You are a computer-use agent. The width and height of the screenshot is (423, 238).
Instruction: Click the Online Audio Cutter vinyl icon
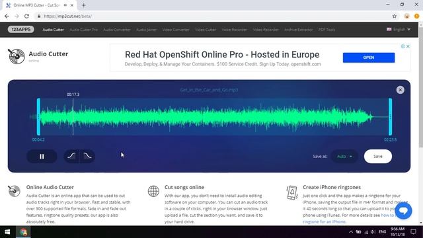click(14, 191)
